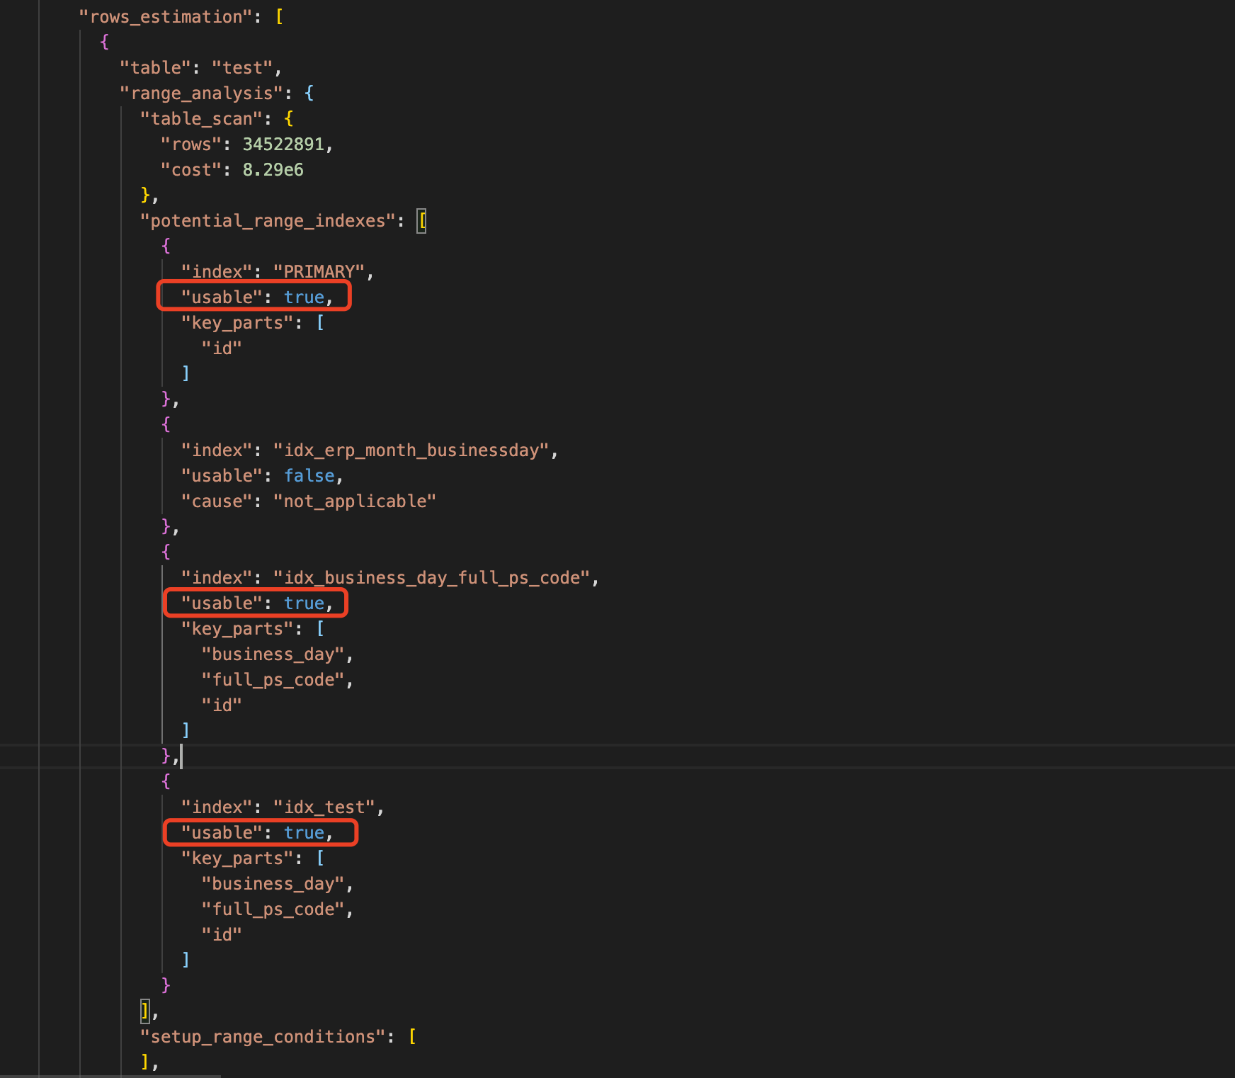Screen dimensions: 1235x1078
Task: Click the "not_applicable" cause value
Action: tap(355, 501)
